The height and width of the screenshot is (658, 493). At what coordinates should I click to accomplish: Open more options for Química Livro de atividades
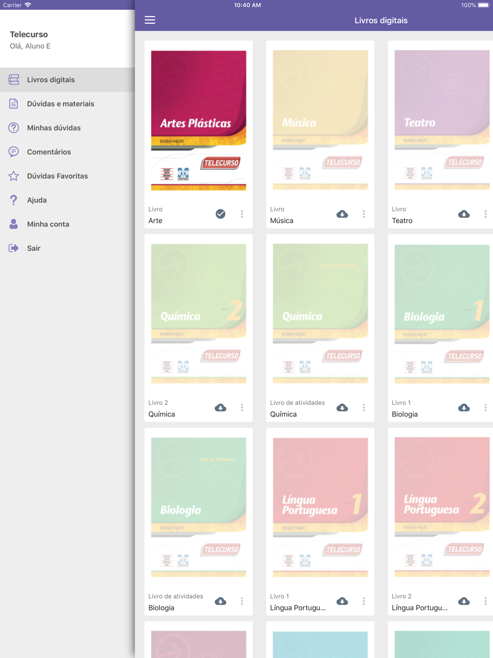(364, 407)
